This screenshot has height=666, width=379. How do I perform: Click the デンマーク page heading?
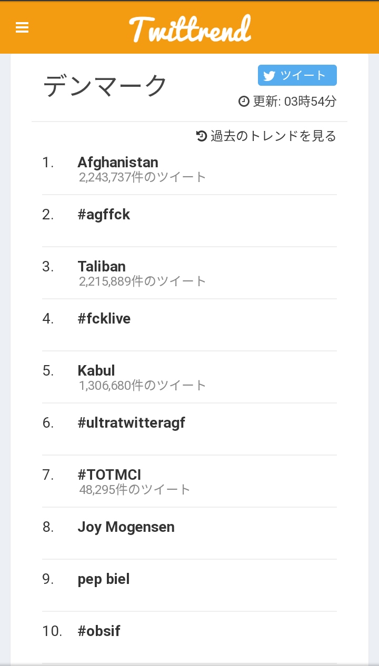(x=105, y=86)
